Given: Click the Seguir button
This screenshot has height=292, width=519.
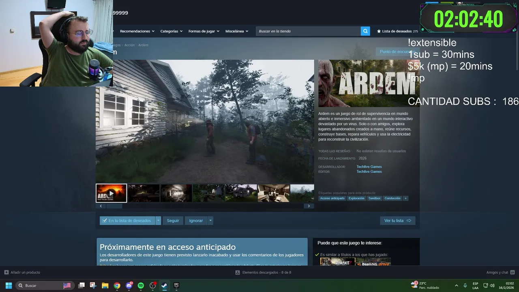Looking at the screenshot, I should [x=173, y=221].
